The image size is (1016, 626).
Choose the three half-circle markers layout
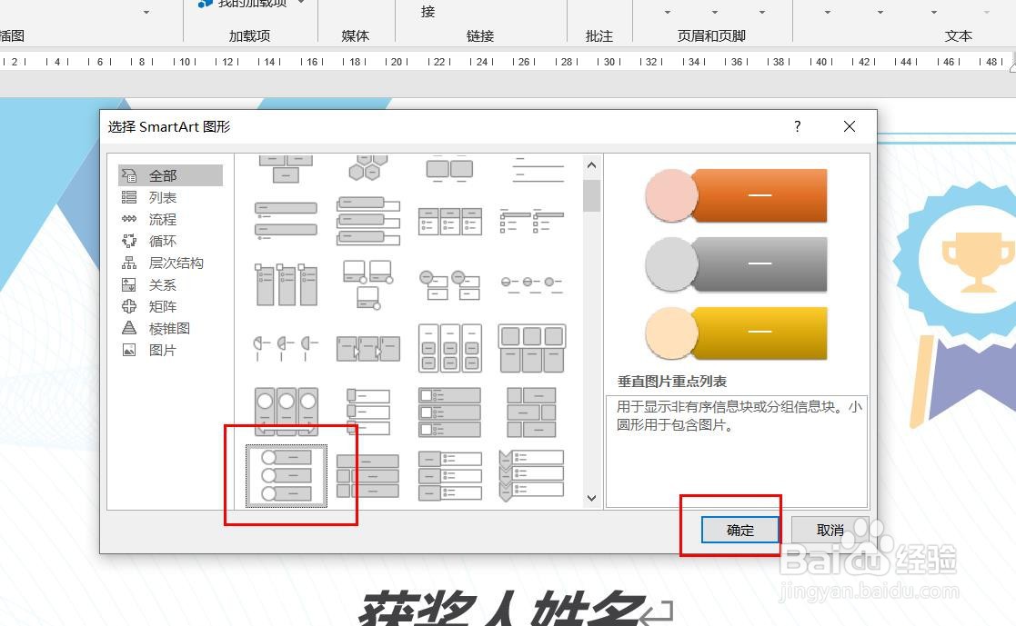click(286, 348)
